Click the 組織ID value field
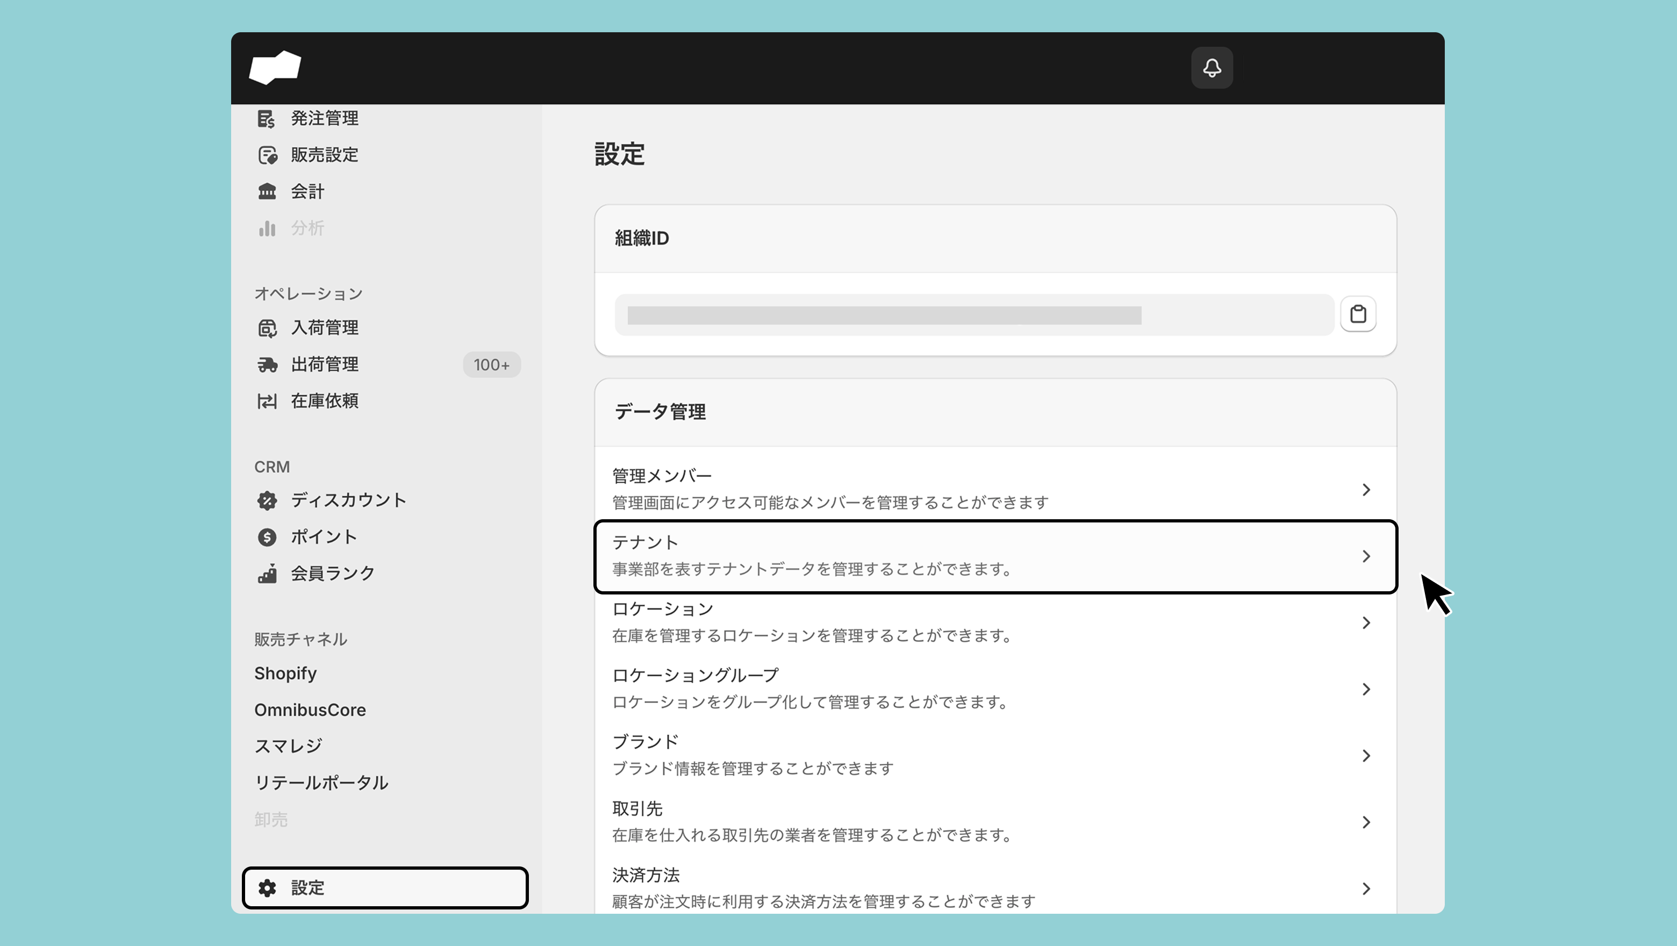This screenshot has height=946, width=1677. coord(974,315)
